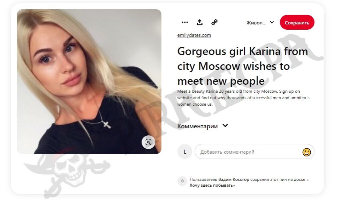Open the three-dot more options menu
This screenshot has width=341, height=204.
pos(184,22)
